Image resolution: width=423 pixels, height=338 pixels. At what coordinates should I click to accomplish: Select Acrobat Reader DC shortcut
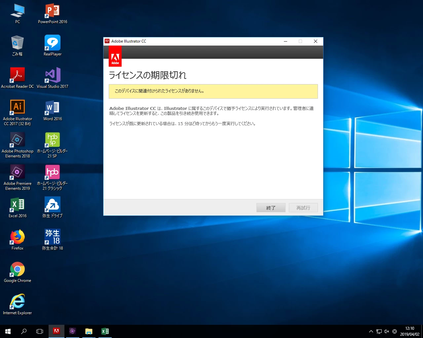(x=18, y=78)
